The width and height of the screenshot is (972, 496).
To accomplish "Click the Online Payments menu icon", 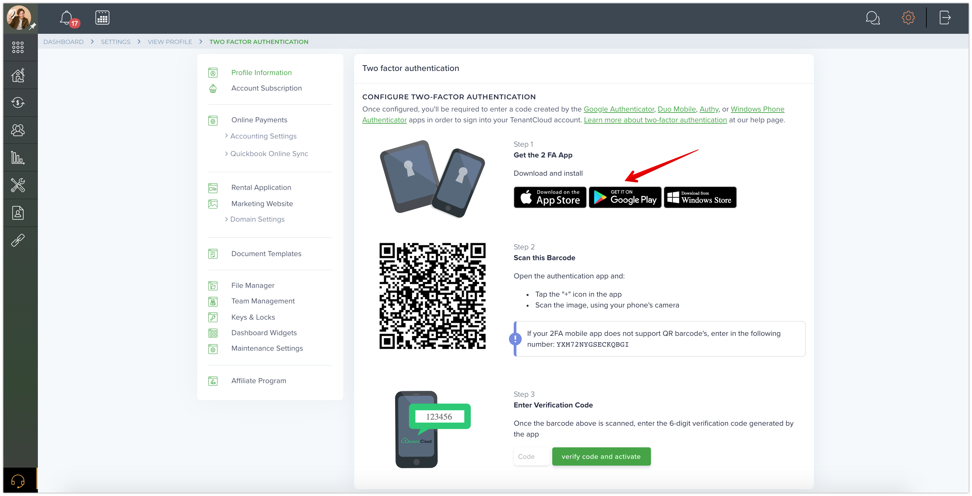I will [x=213, y=121].
